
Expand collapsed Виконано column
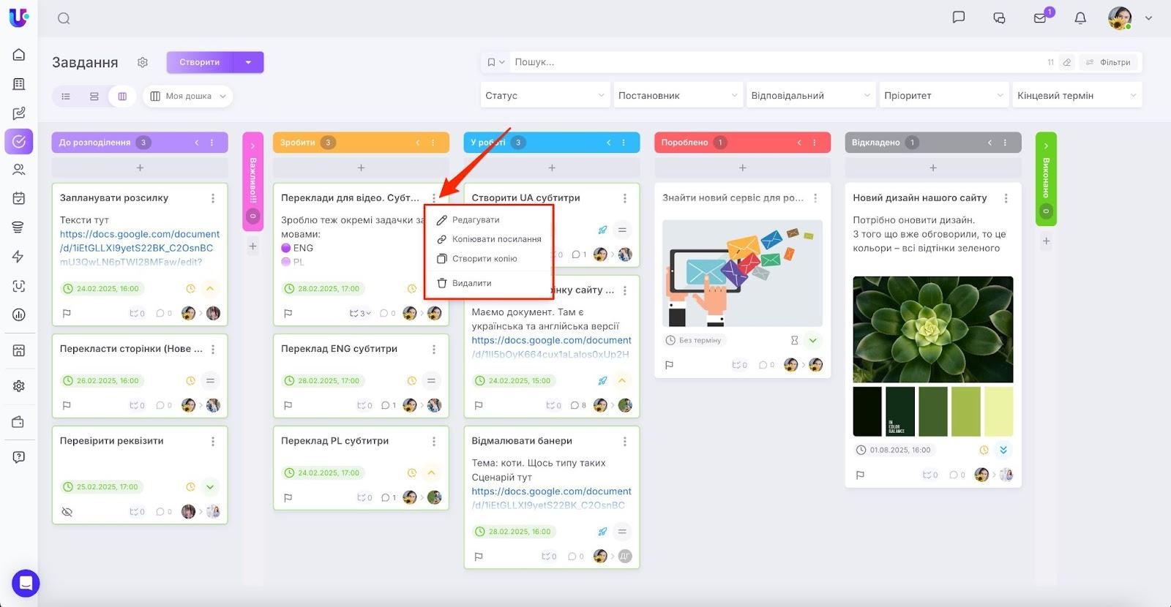tap(1046, 146)
